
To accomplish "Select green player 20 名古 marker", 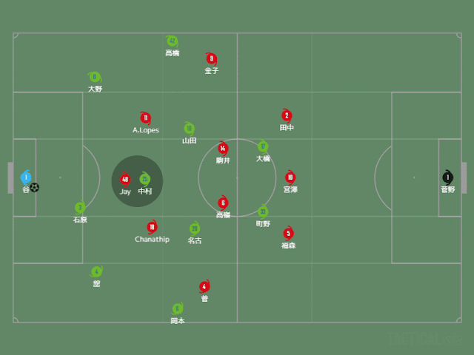I will (x=195, y=229).
